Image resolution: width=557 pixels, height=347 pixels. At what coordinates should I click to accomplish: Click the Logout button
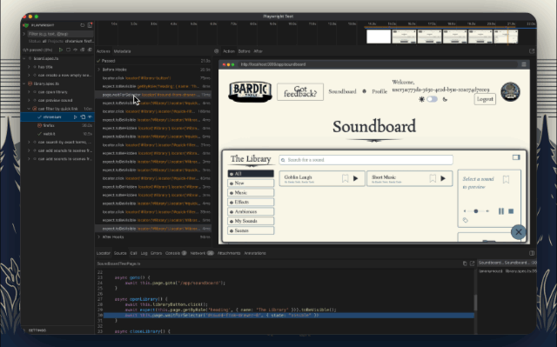tap(485, 99)
